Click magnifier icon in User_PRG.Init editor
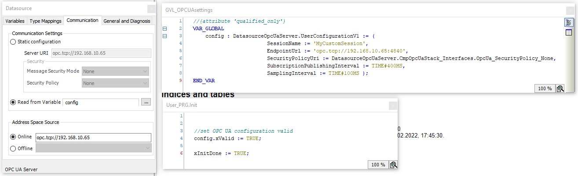The width and height of the screenshot is (578, 176). click(393, 165)
